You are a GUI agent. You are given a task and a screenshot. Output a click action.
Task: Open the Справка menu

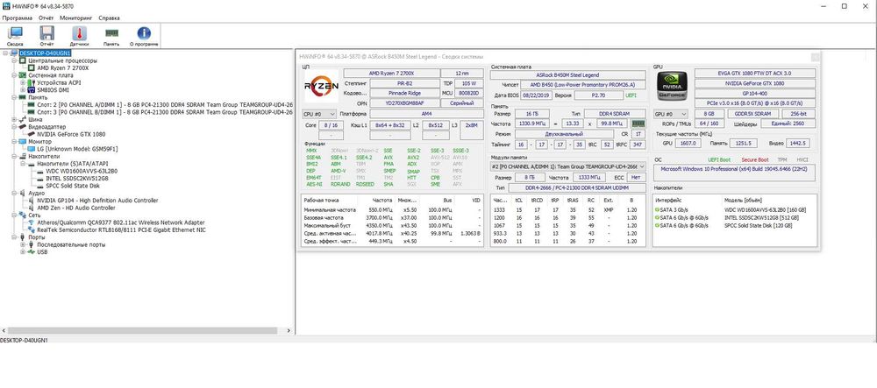pyautogui.click(x=109, y=18)
